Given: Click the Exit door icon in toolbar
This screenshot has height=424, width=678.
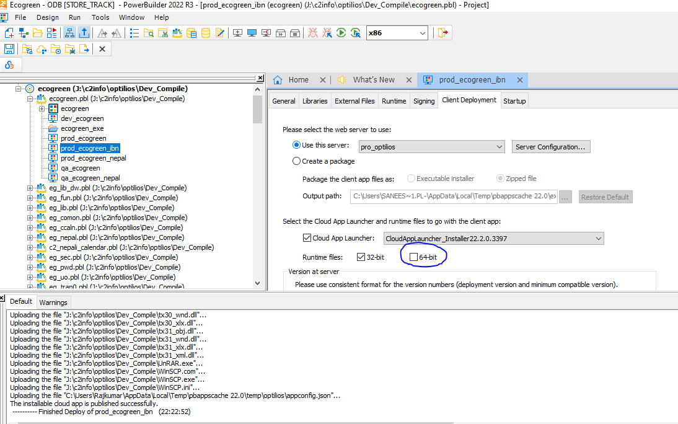Looking at the screenshot, I should pyautogui.click(x=443, y=33).
